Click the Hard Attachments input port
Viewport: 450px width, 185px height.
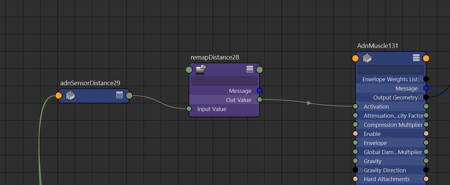(x=355, y=179)
